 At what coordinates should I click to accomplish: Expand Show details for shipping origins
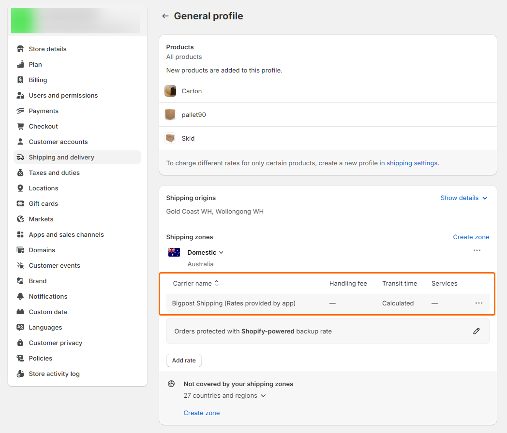[464, 198]
